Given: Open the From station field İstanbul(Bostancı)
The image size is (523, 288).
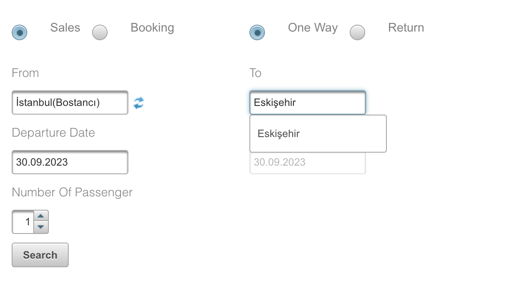Looking at the screenshot, I should (70, 102).
